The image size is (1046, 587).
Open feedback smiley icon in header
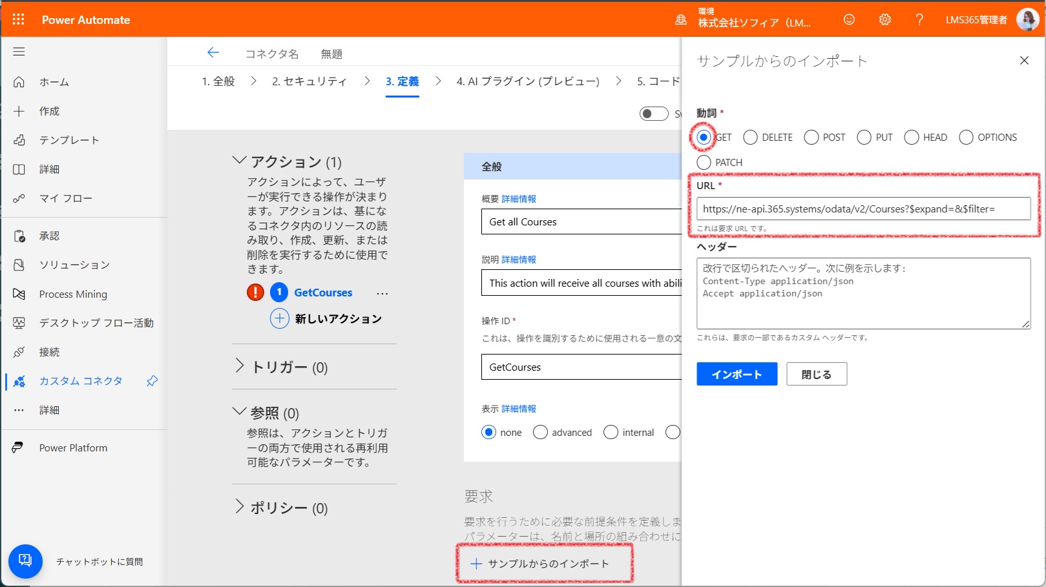coord(849,19)
